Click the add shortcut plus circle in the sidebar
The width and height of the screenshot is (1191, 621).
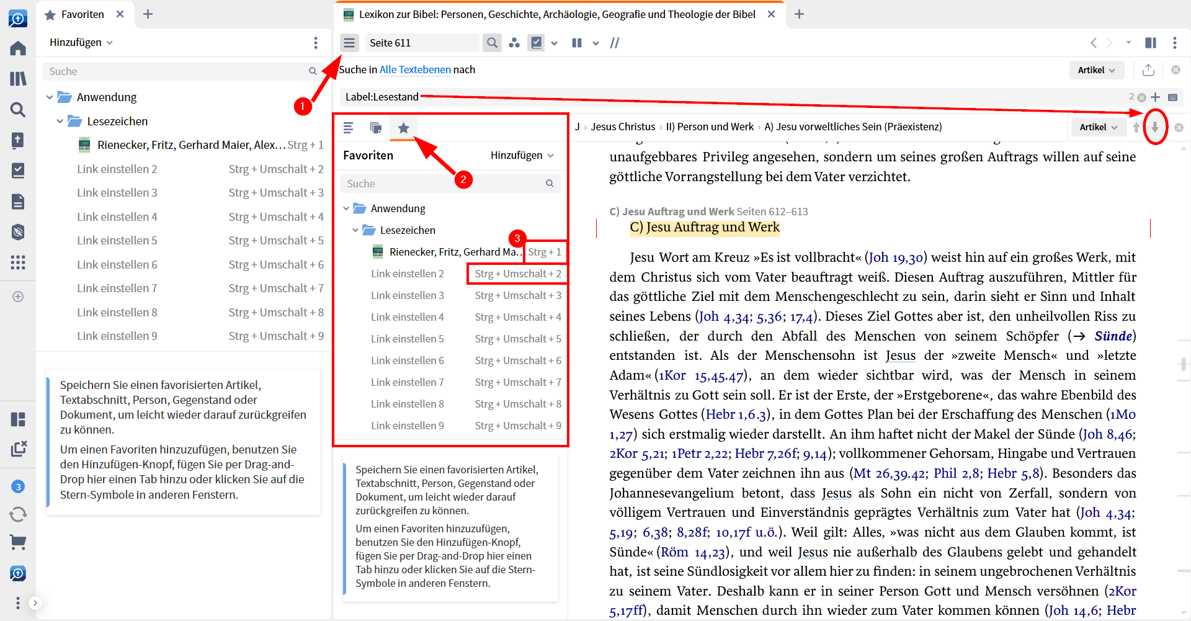click(x=18, y=297)
